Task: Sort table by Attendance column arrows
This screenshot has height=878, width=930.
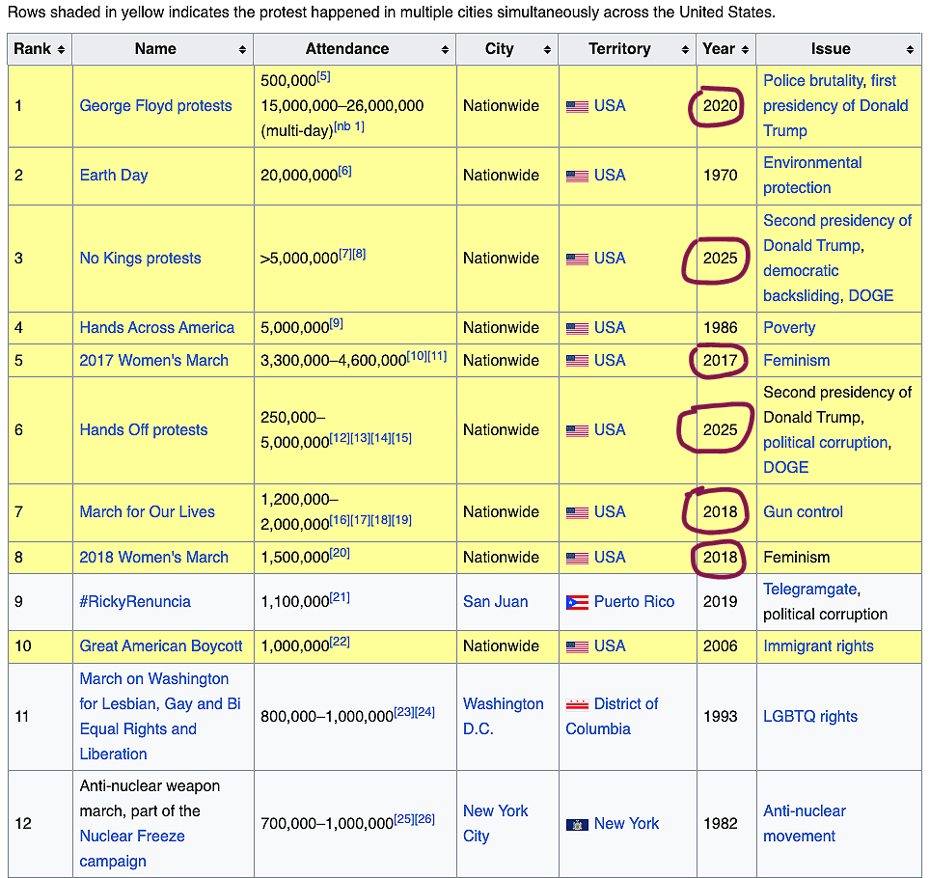Action: tap(445, 50)
